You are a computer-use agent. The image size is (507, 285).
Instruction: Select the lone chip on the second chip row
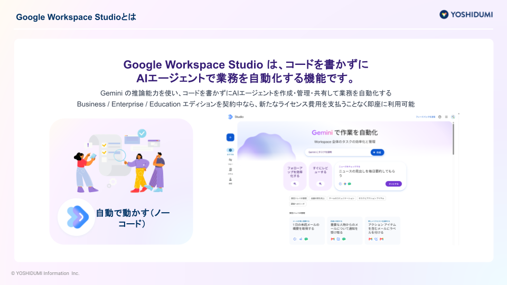click(297, 204)
